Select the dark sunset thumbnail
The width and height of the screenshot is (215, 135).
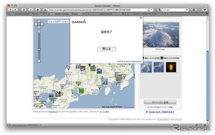[x=171, y=67]
